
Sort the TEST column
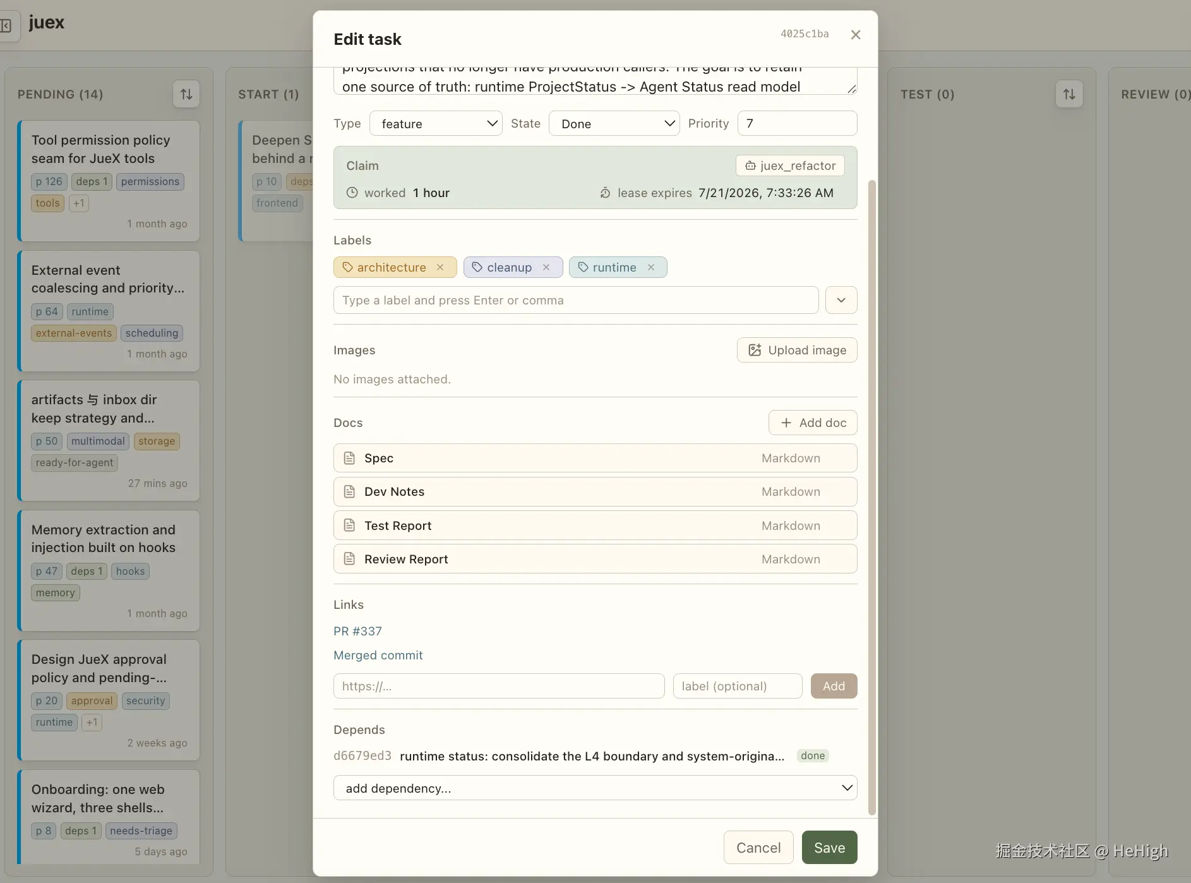(1069, 94)
